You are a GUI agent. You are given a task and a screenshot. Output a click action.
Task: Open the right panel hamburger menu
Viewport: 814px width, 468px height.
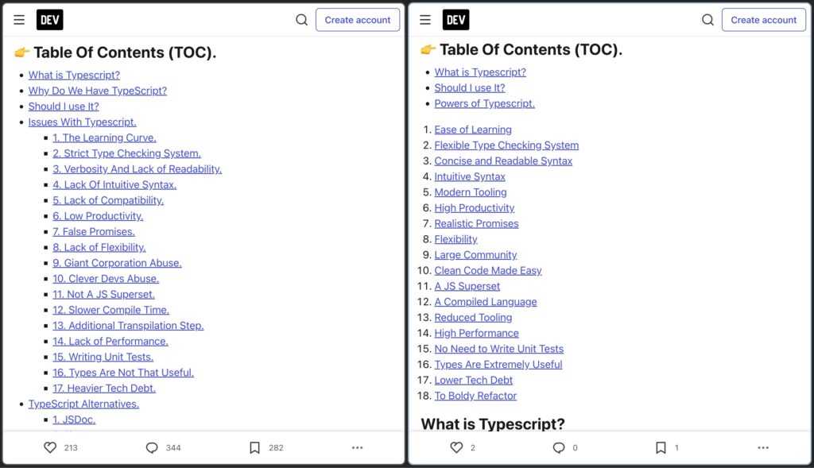pyautogui.click(x=425, y=20)
